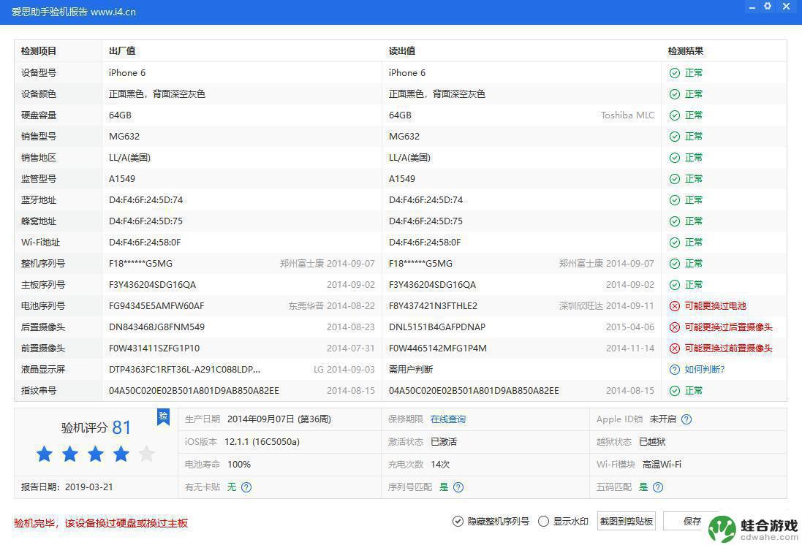
Task: Click green check icon for 蜂窝地址
Action: (x=675, y=221)
